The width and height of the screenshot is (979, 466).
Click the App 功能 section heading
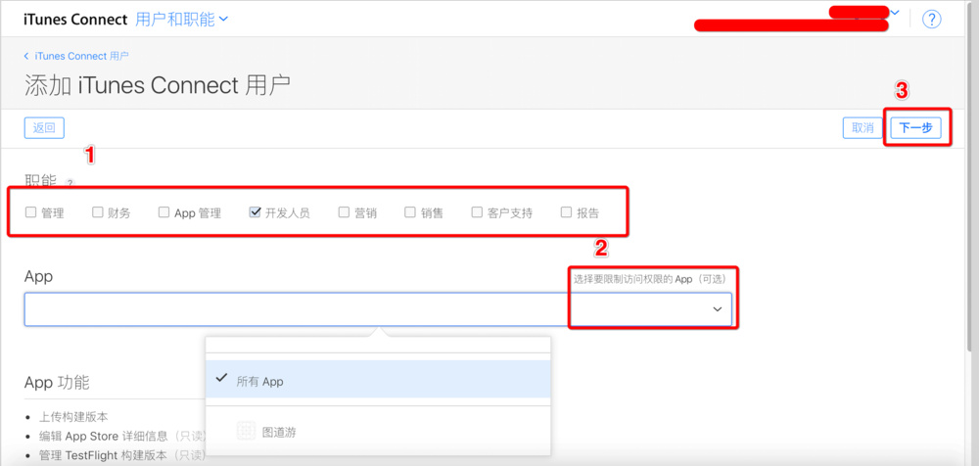(x=57, y=382)
